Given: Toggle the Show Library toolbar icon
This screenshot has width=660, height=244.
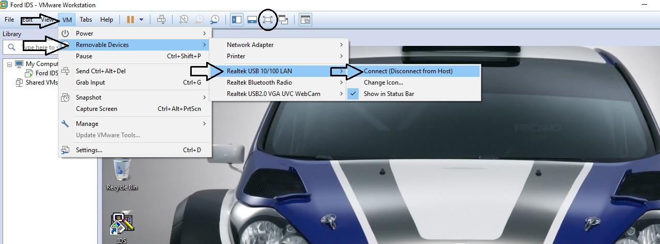Looking at the screenshot, I should point(237,20).
